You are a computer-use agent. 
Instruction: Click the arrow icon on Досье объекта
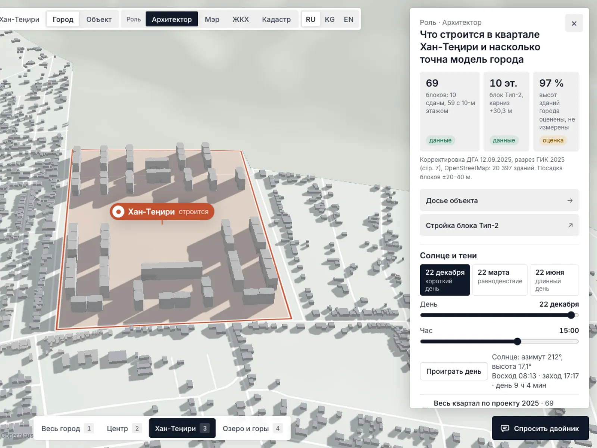click(570, 200)
